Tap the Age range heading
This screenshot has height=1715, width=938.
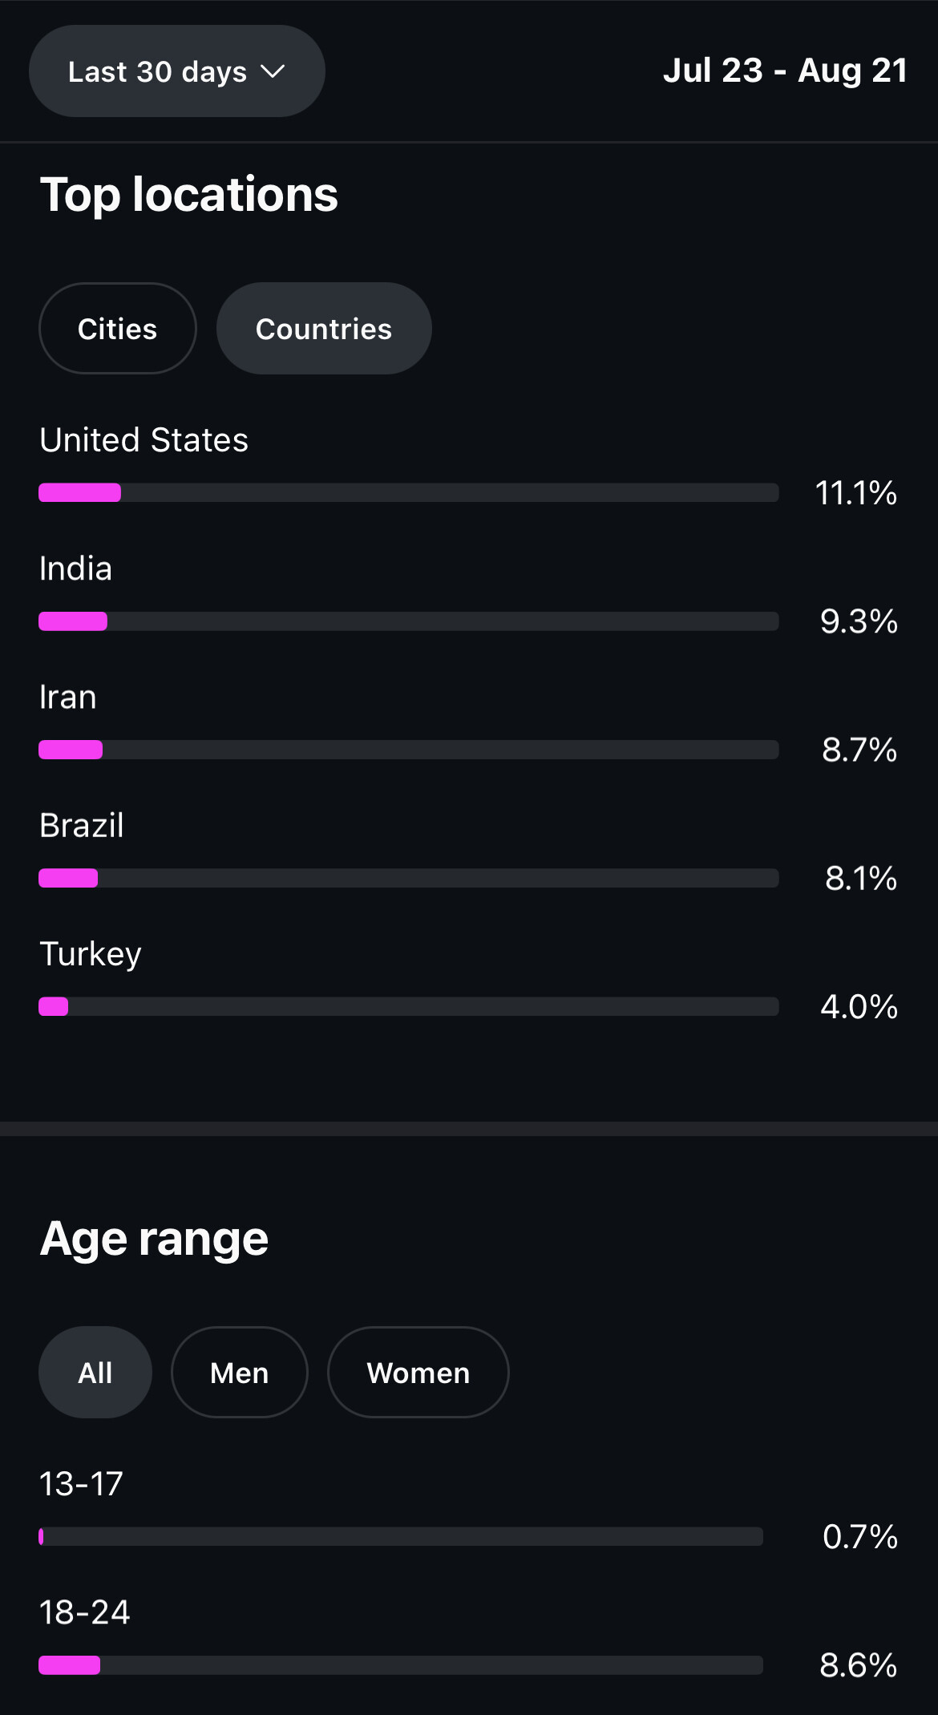(x=154, y=1239)
